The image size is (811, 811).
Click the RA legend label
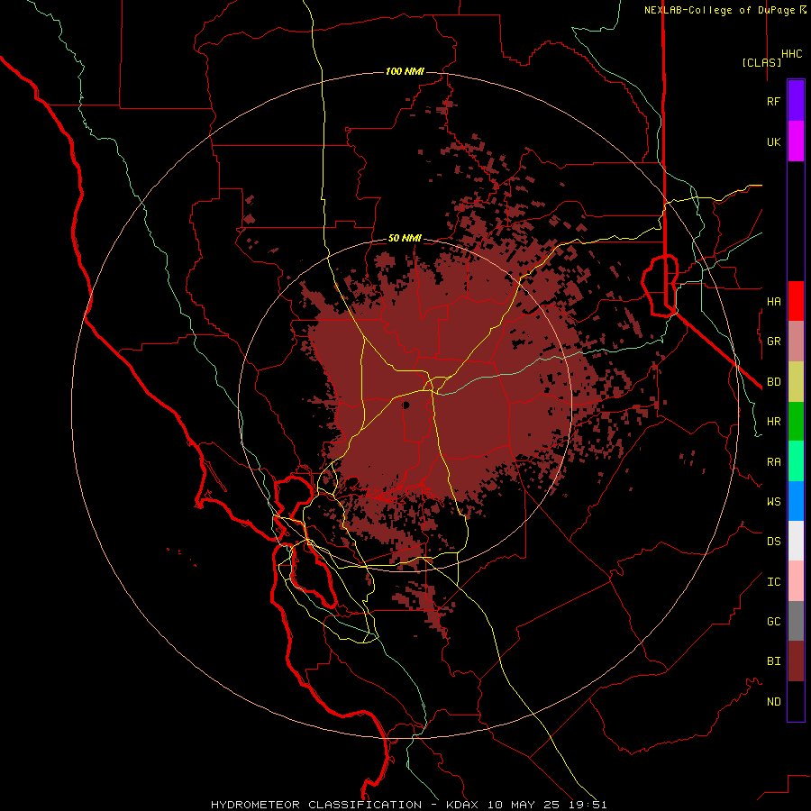pos(773,462)
